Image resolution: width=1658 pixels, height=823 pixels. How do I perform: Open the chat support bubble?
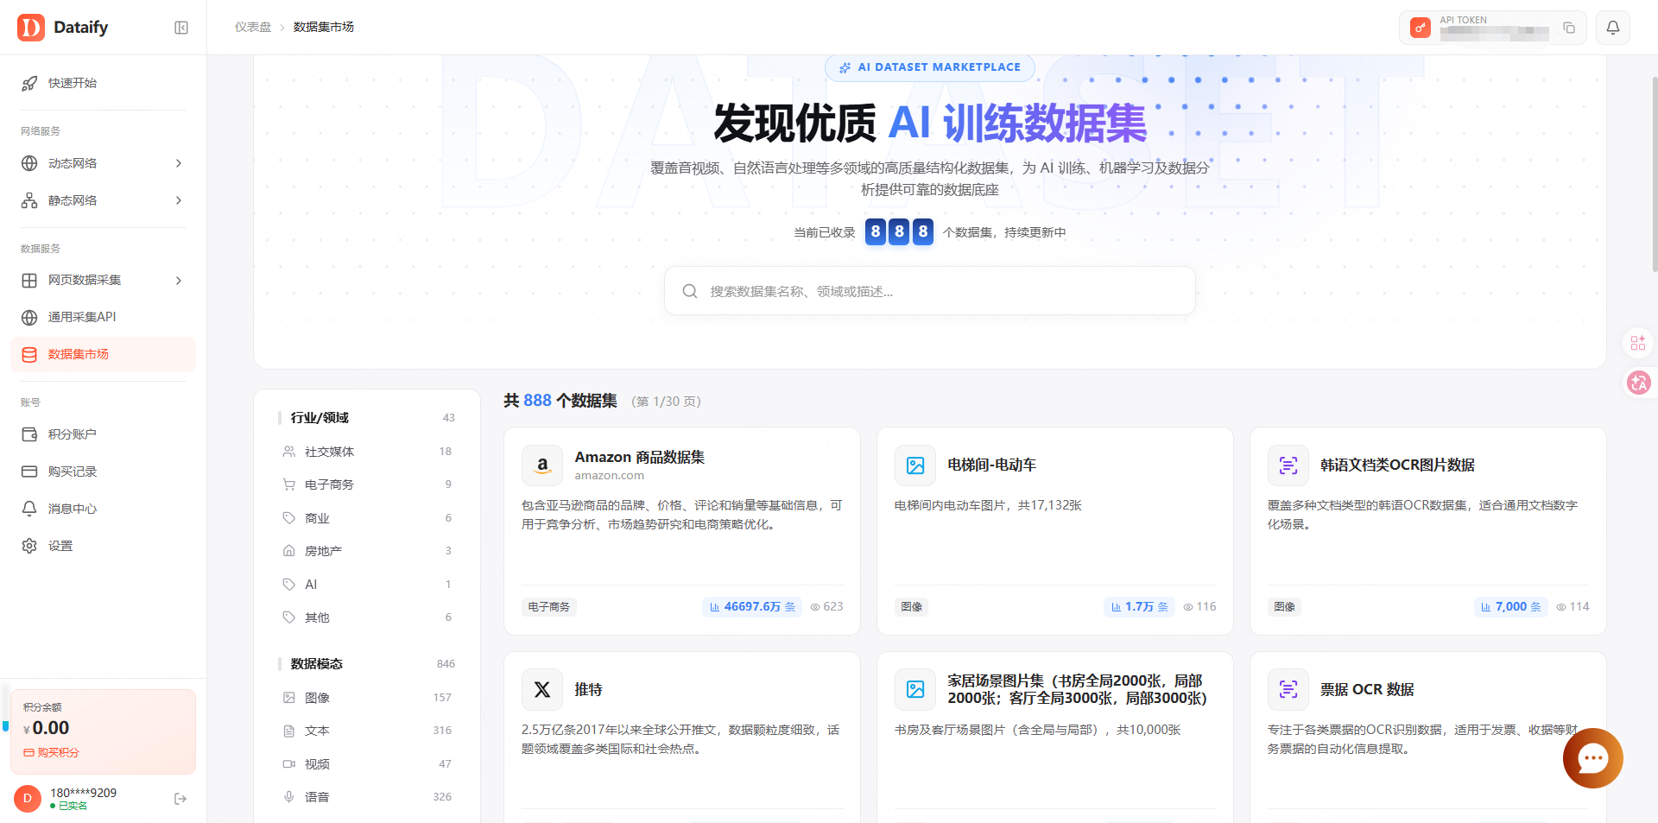click(1592, 758)
